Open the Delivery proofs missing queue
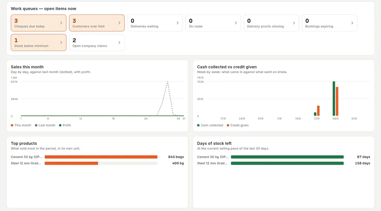The height and width of the screenshot is (211, 381). point(271,23)
